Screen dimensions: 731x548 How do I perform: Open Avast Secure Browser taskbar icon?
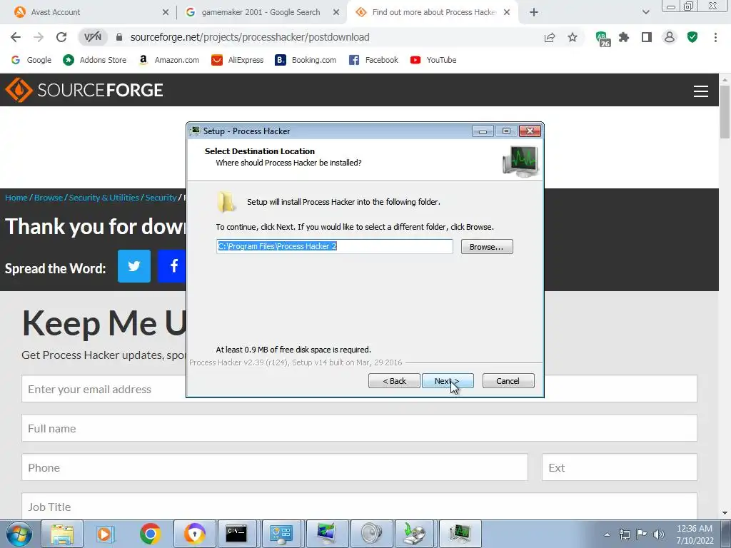pos(195,534)
